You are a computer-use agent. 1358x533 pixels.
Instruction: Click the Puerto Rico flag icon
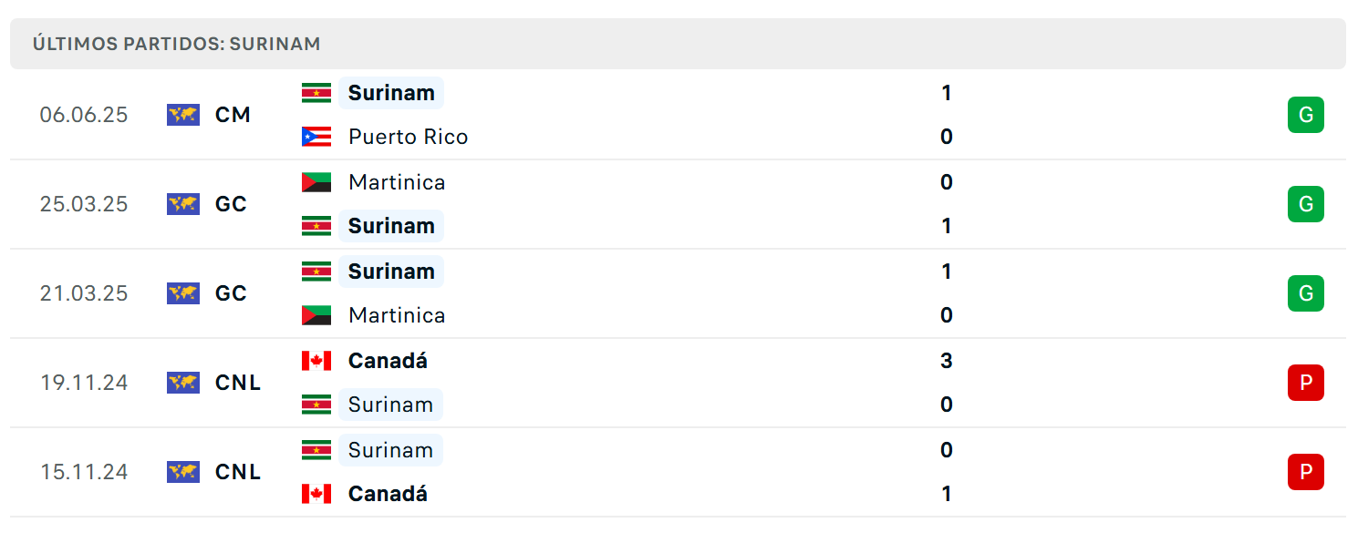[316, 137]
